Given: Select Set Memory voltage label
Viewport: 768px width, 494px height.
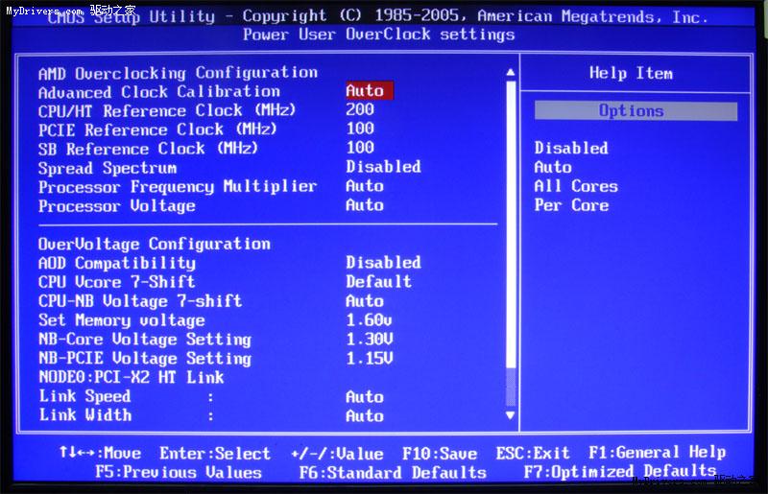Looking at the screenshot, I should (122, 320).
